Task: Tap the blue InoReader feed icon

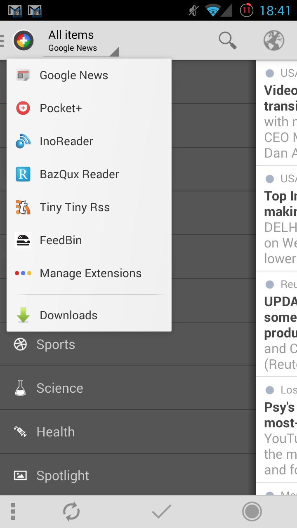Action: point(23,141)
